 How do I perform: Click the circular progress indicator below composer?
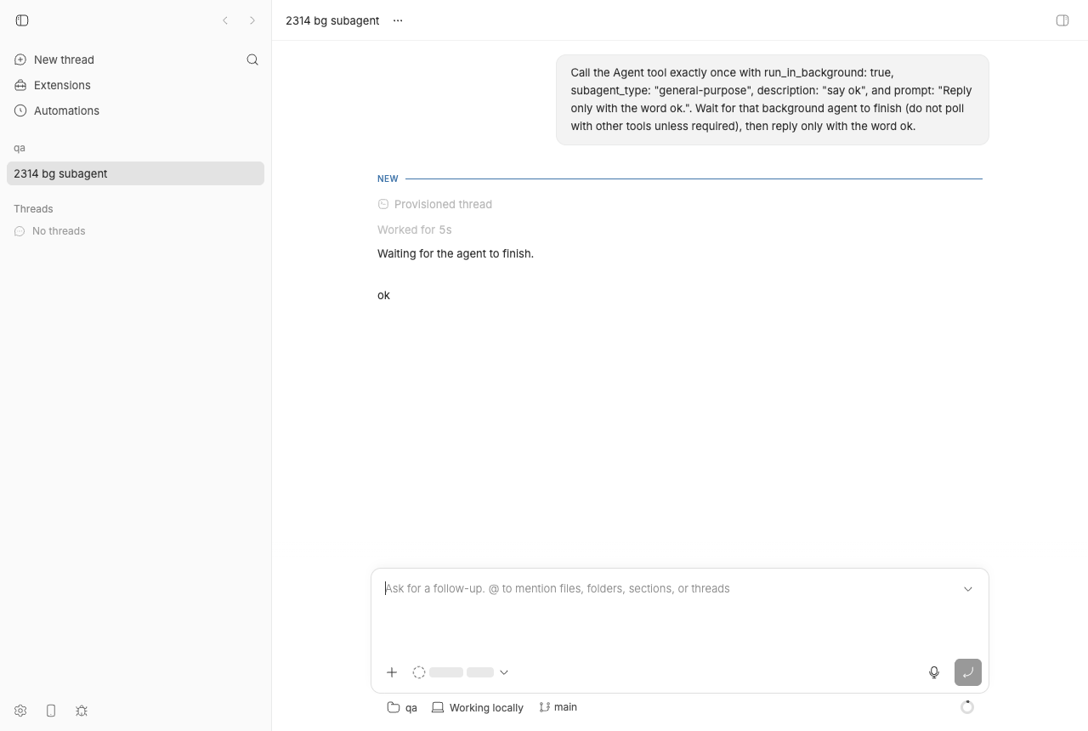coord(967,707)
